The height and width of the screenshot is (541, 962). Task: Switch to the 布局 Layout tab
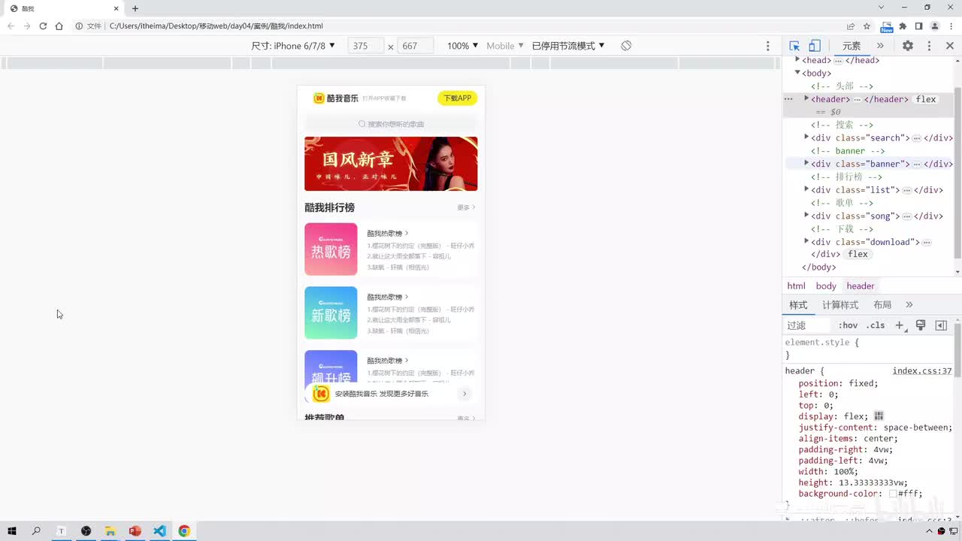point(882,305)
